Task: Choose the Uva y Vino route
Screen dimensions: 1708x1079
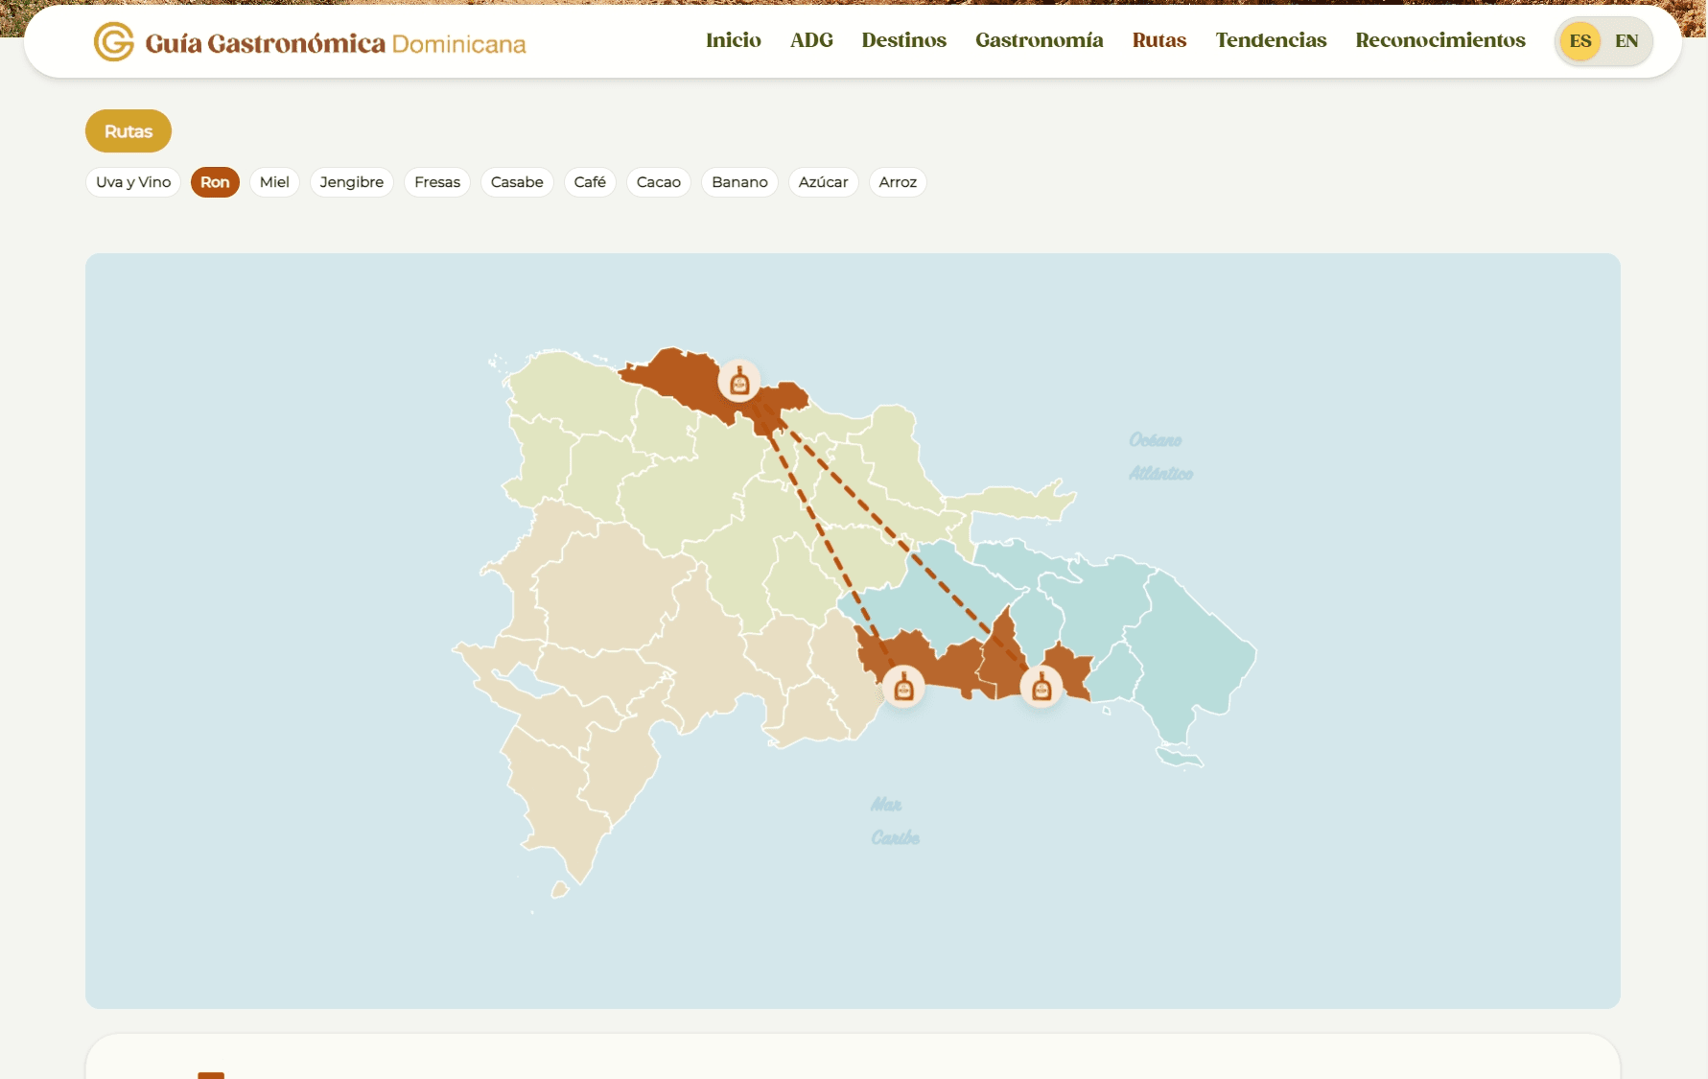Action: [132, 181]
